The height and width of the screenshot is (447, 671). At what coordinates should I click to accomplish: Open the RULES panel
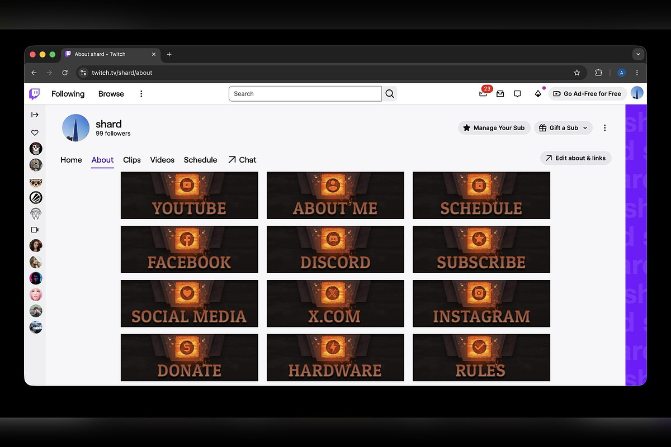481,358
